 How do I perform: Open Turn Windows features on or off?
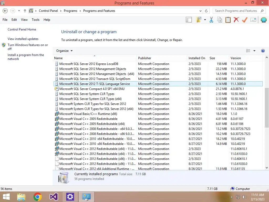pos(28,47)
